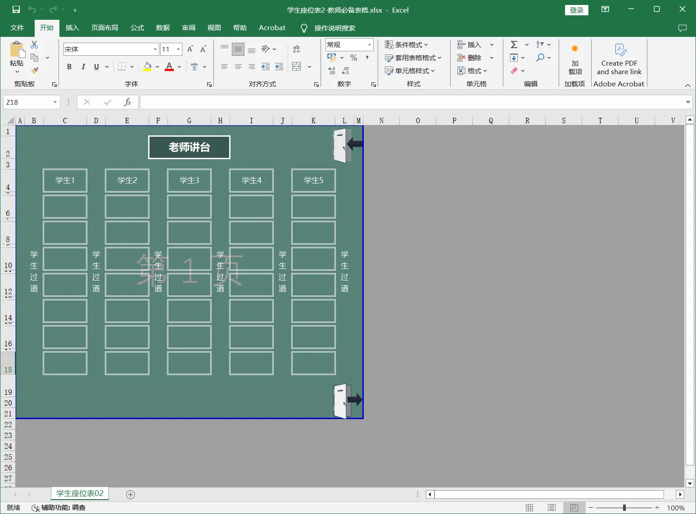Toggle middle vertical alignment
The width and height of the screenshot is (696, 514).
click(238, 49)
